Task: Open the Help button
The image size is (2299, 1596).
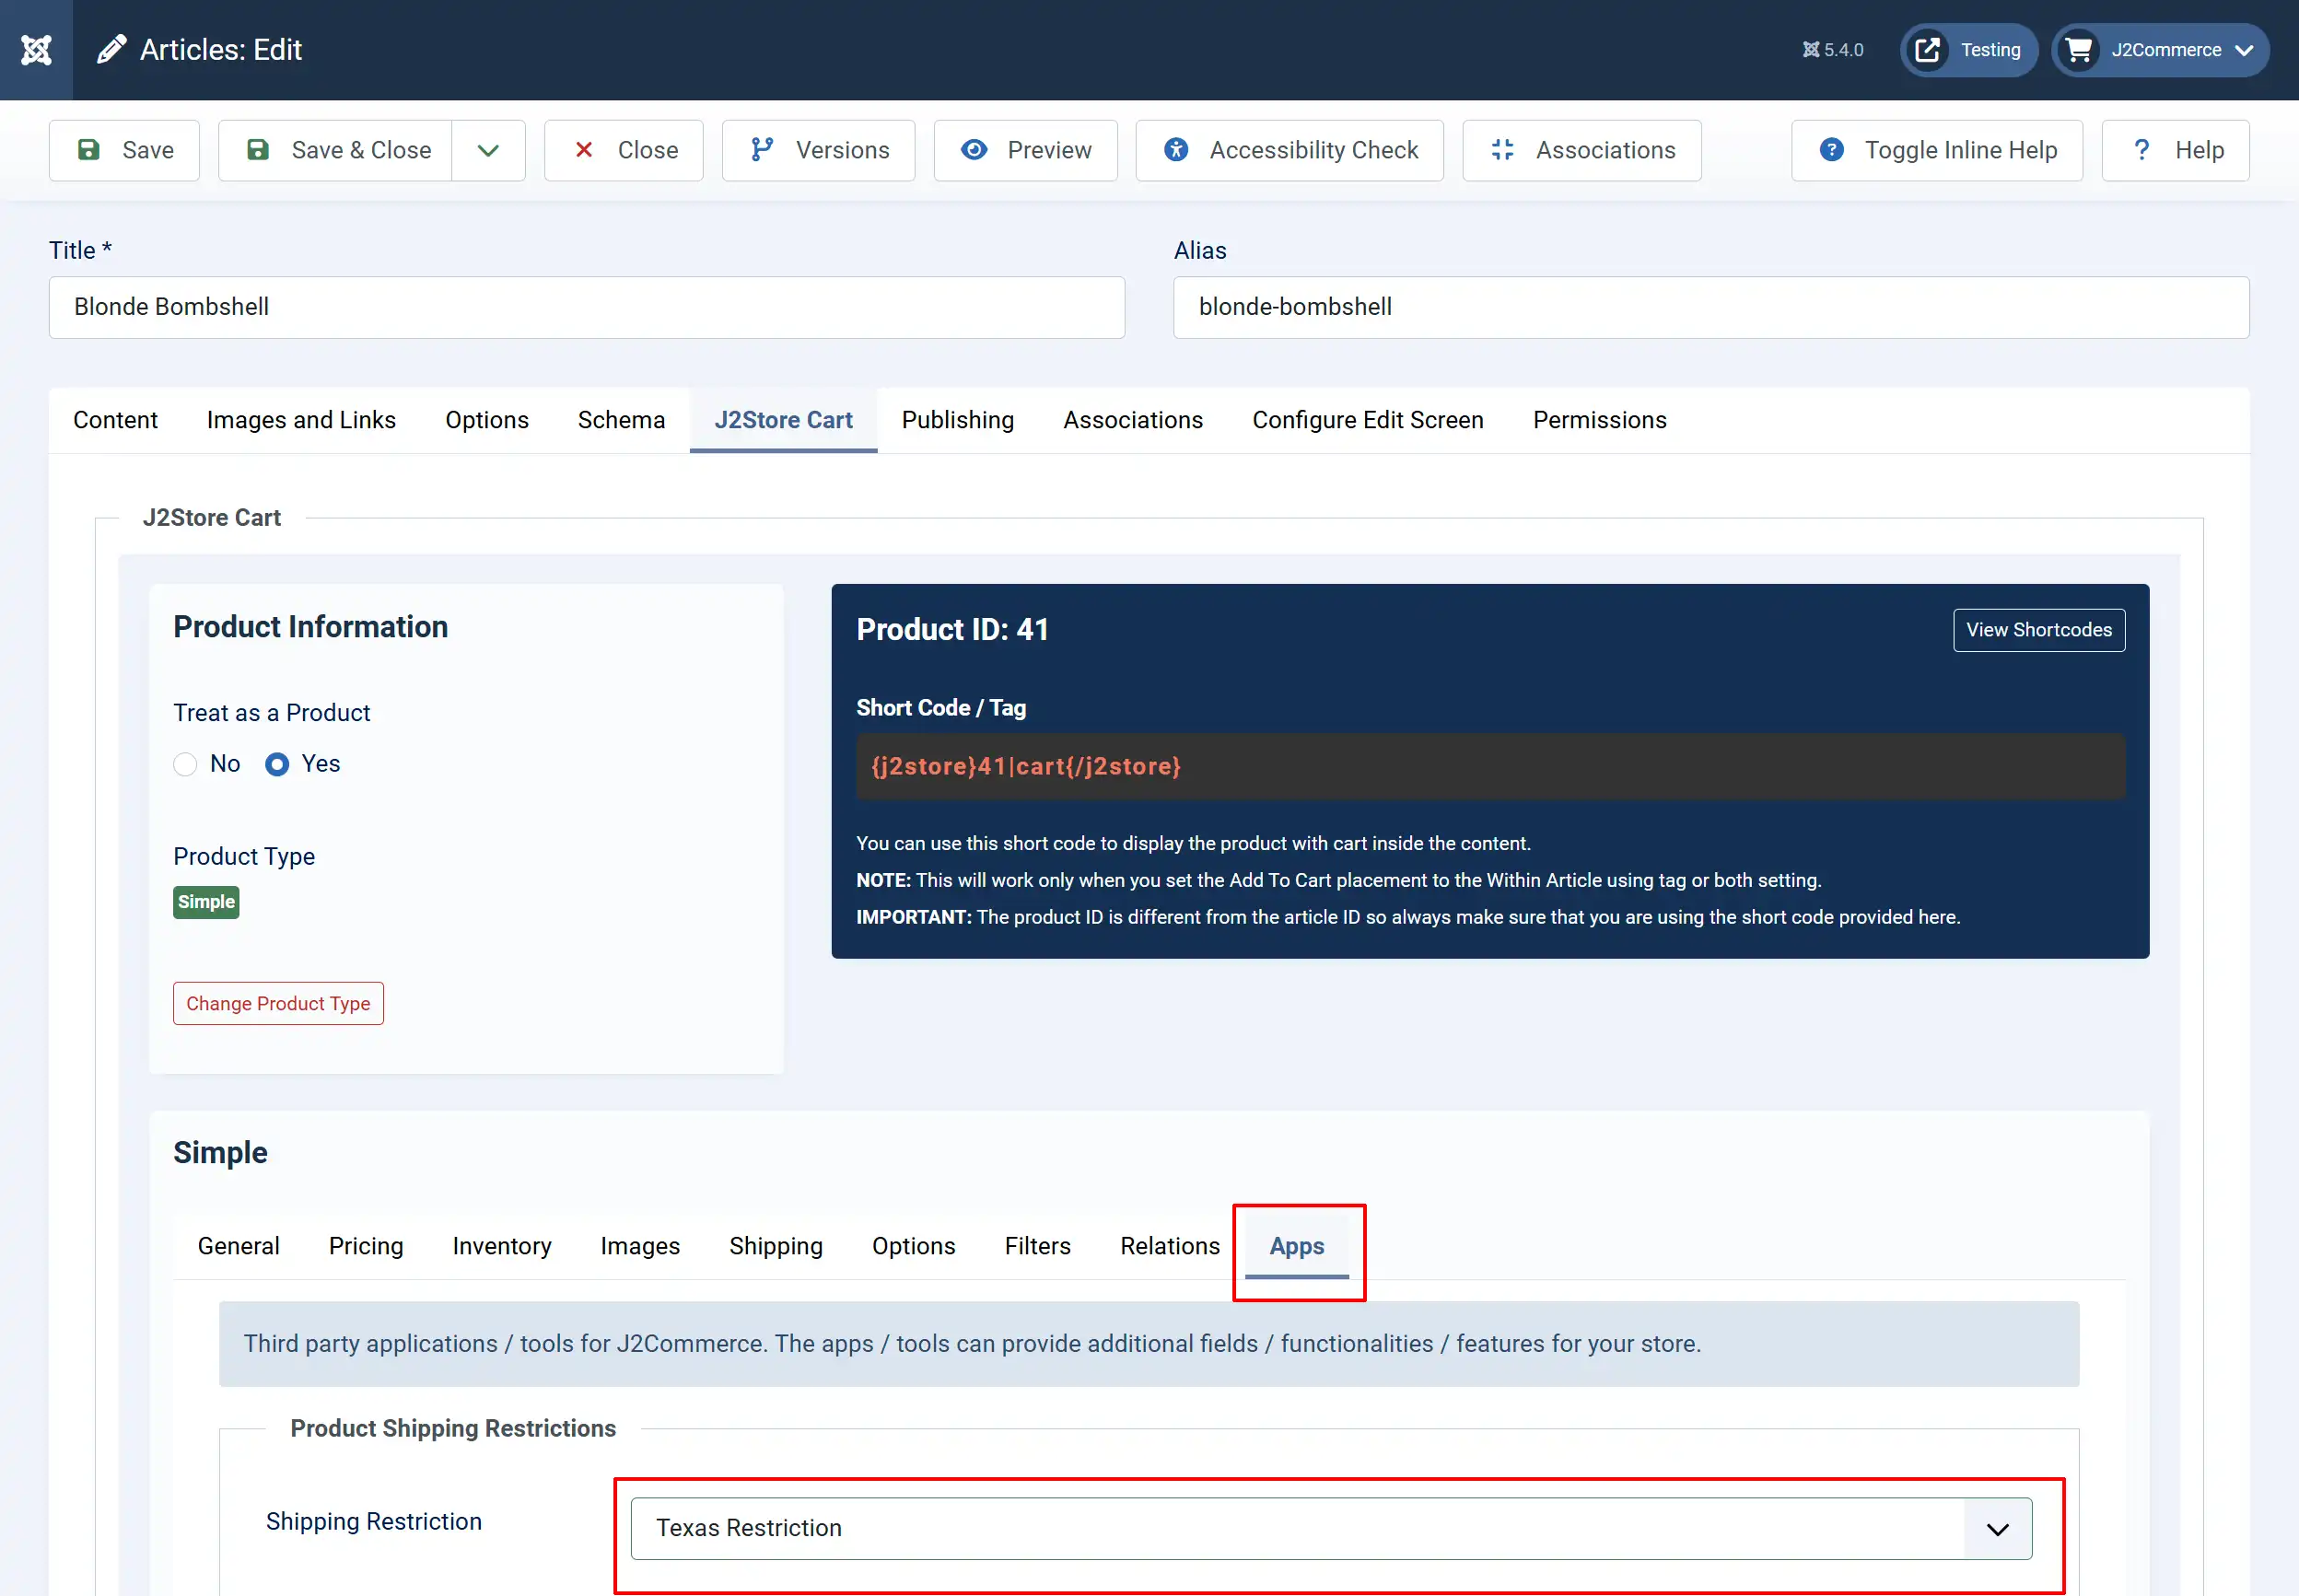Action: (x=2176, y=150)
